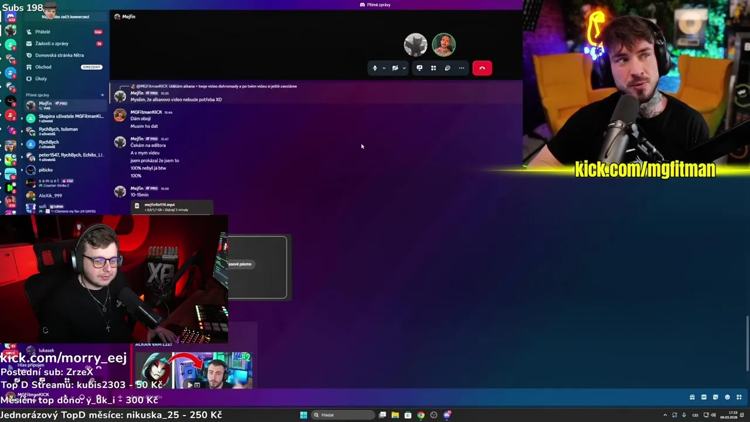Open Skupina uživatele MGFitmanKI... group chat
The height and width of the screenshot is (422, 750).
tap(64, 118)
